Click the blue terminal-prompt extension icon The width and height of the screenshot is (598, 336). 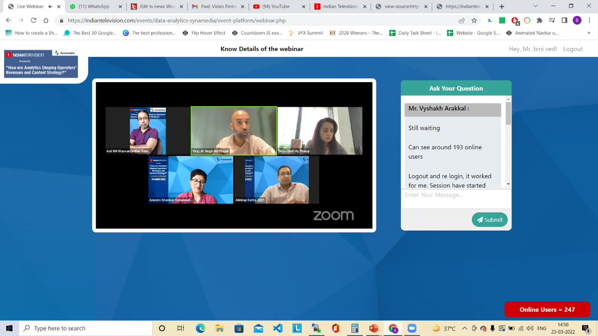[490, 20]
